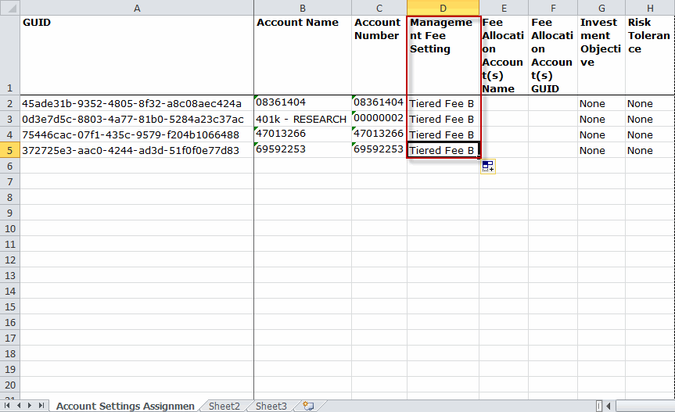Select Tiered Fee B cell in row 2

point(443,103)
